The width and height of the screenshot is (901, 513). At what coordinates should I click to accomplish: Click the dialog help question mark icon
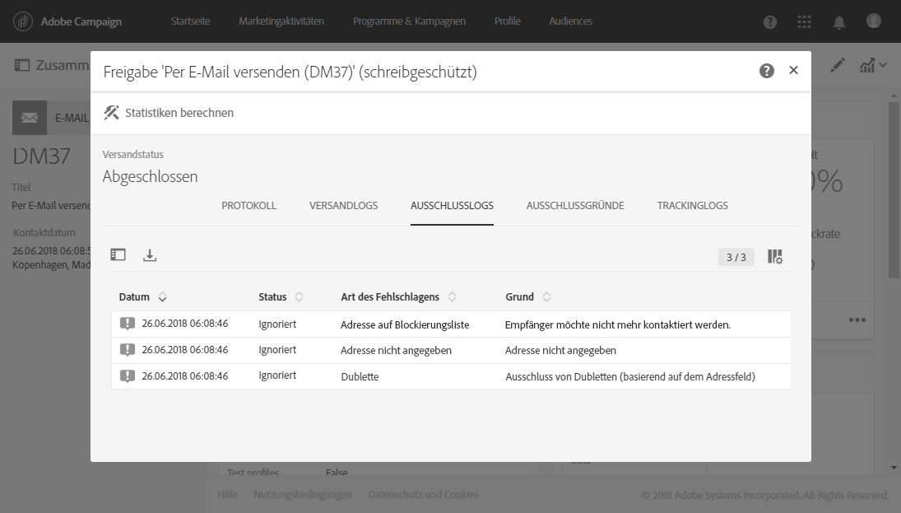point(767,71)
